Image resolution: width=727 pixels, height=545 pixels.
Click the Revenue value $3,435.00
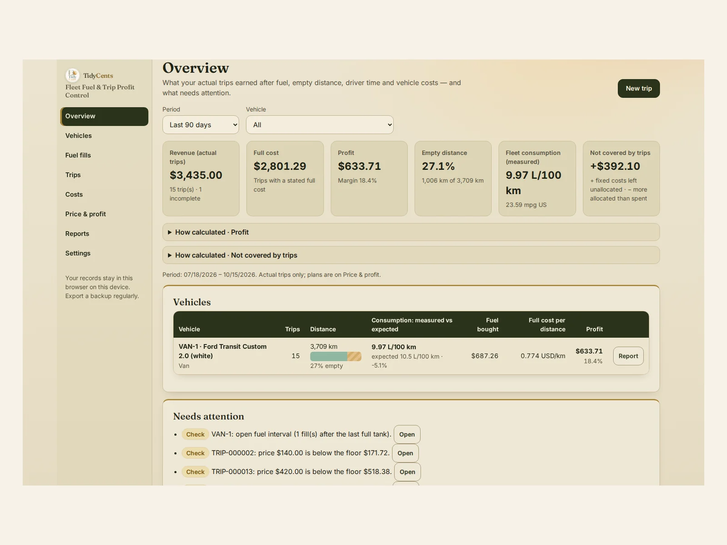[x=196, y=175]
